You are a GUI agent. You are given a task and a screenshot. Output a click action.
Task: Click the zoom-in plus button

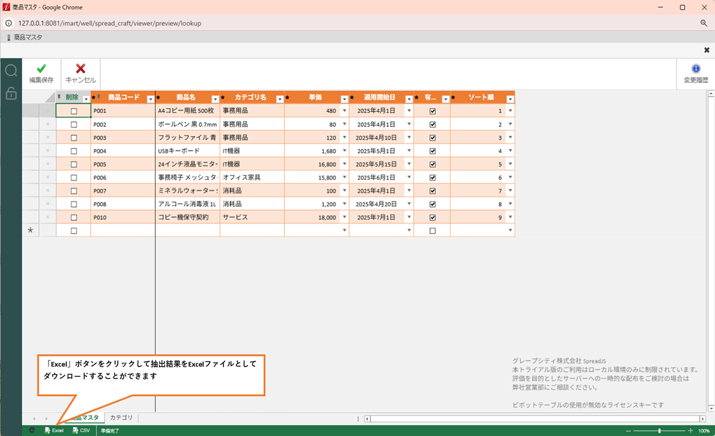[x=690, y=431]
